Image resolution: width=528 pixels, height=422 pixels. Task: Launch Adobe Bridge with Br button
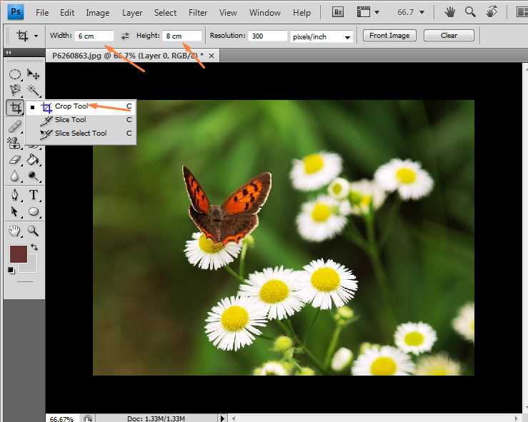[338, 12]
